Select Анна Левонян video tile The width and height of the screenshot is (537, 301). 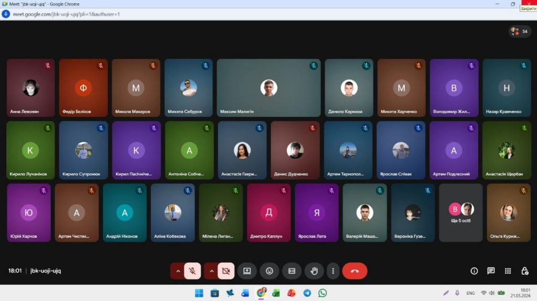pyautogui.click(x=30, y=88)
